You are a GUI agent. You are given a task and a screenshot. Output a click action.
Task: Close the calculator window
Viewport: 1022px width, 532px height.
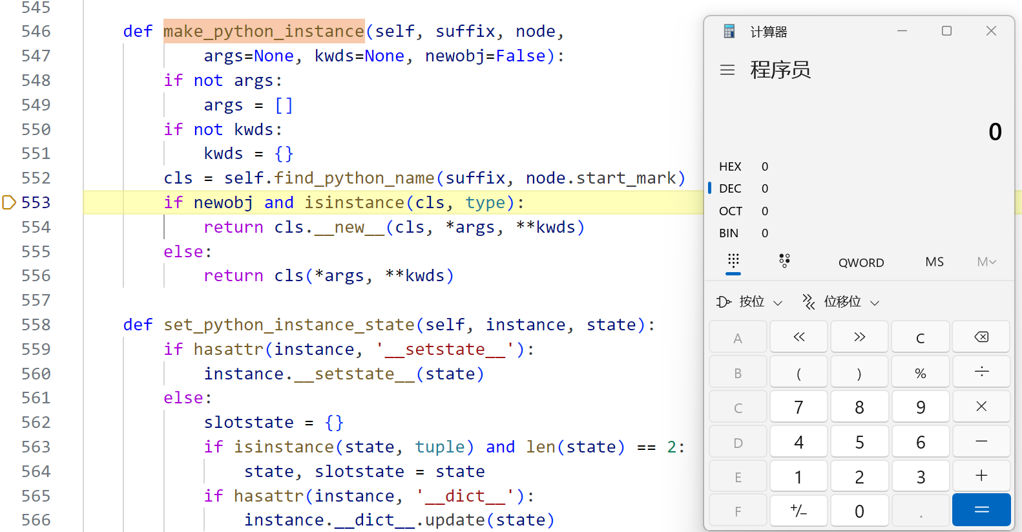click(x=991, y=31)
